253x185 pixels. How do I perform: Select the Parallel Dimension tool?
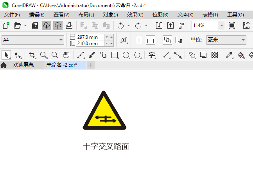point(166,55)
